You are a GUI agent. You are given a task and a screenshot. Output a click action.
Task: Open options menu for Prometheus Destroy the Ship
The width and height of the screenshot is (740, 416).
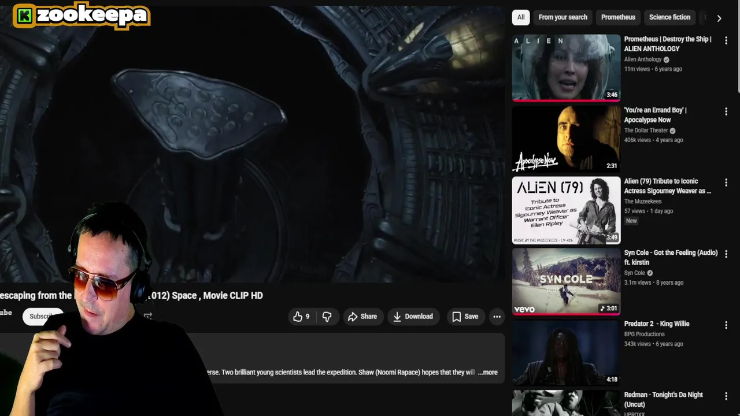(x=726, y=40)
